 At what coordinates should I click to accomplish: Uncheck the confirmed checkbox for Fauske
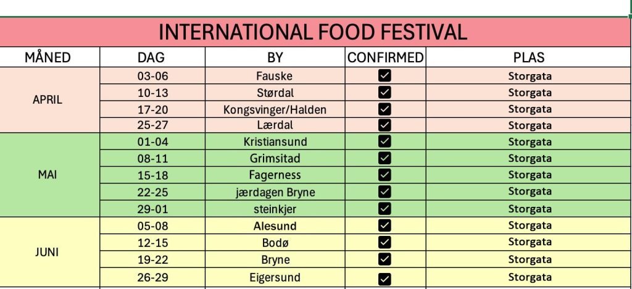pyautogui.click(x=385, y=75)
